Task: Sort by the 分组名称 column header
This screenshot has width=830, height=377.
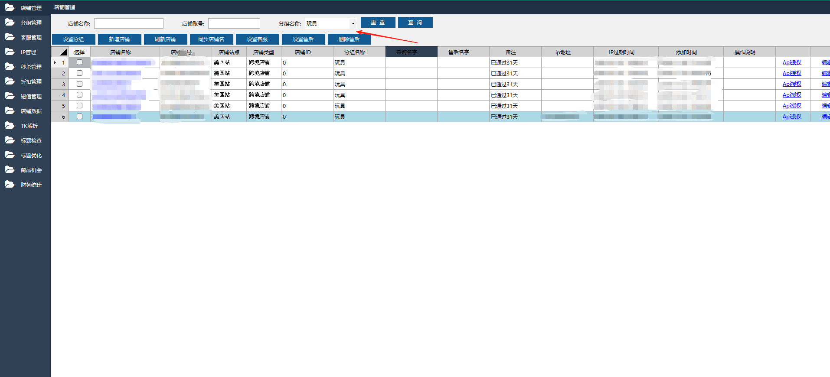Action: pos(354,52)
